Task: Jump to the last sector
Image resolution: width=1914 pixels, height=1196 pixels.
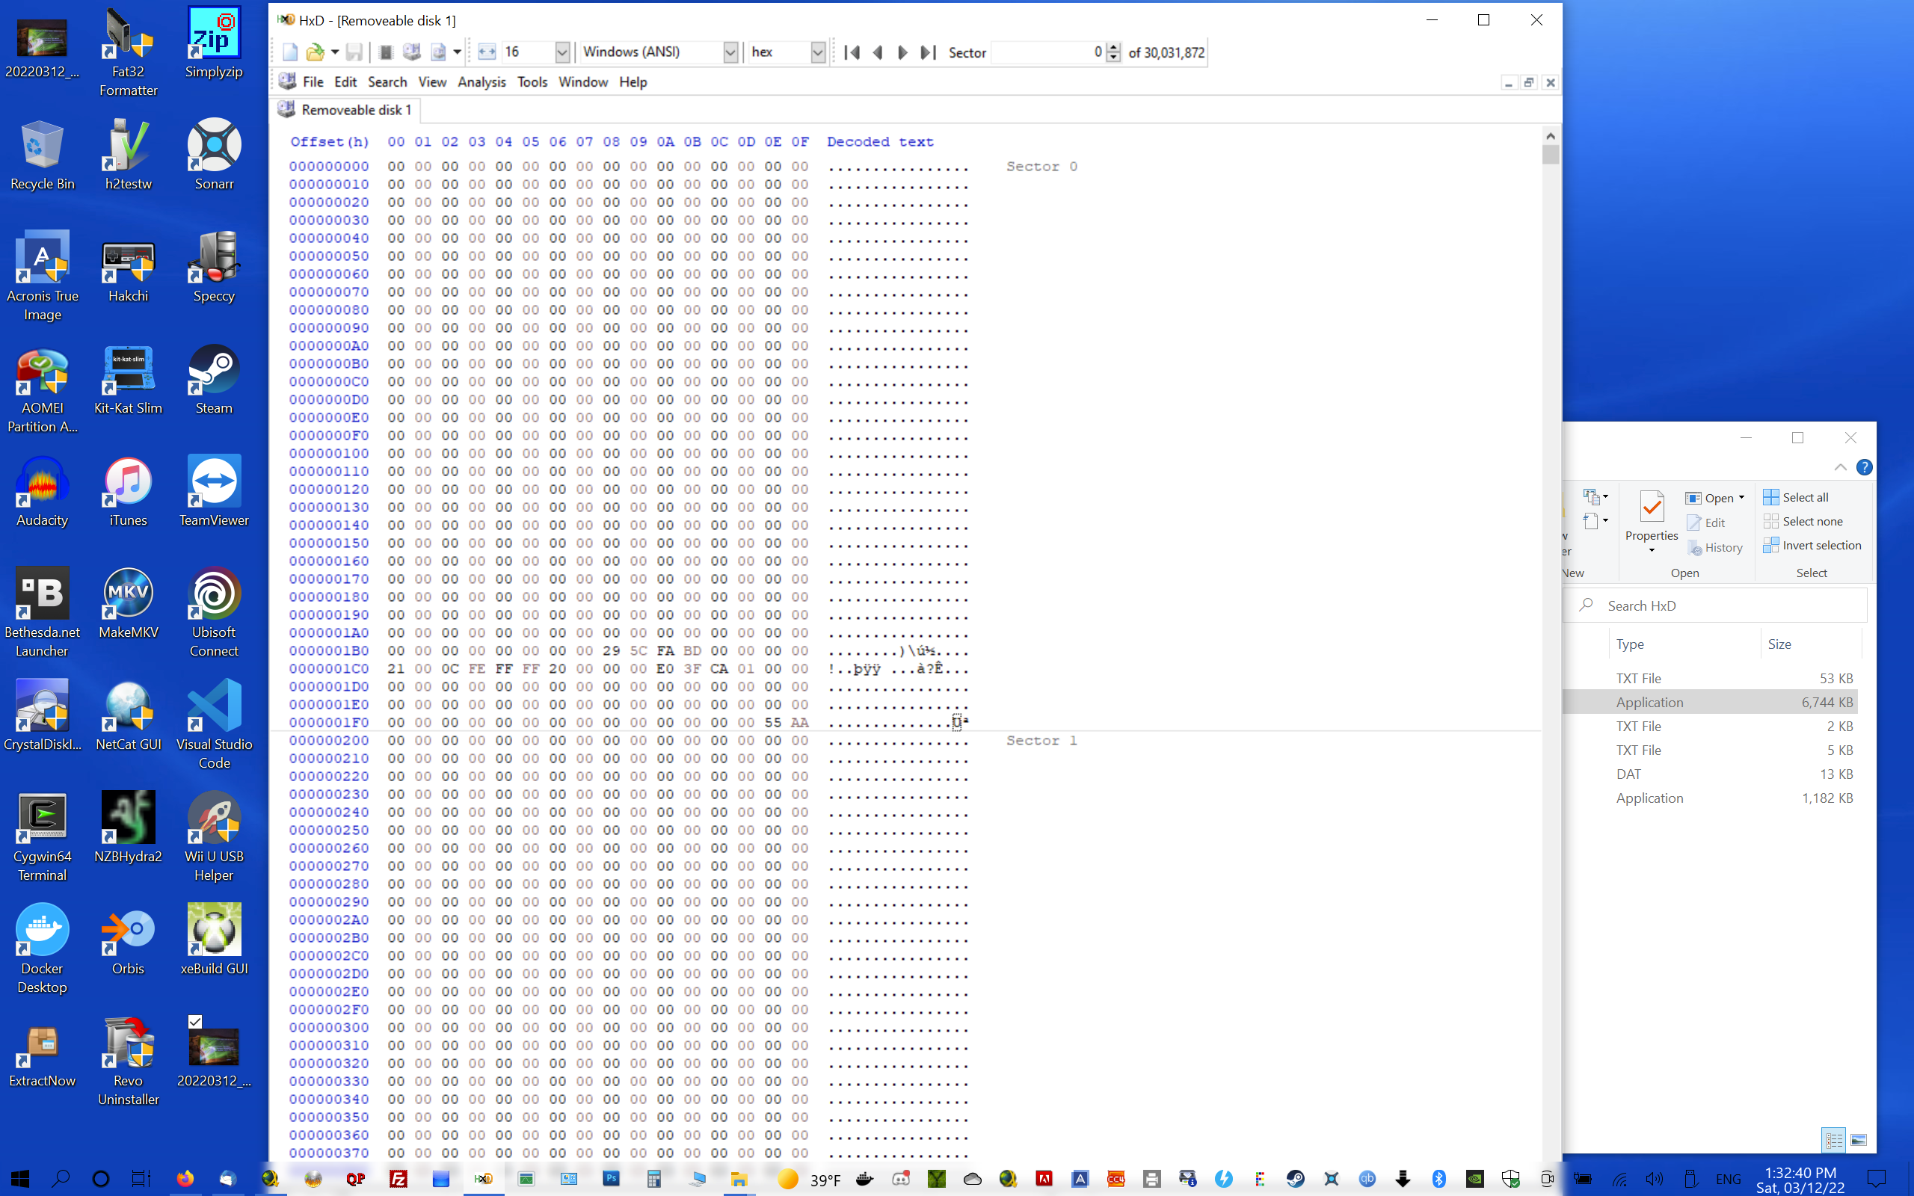Action: [928, 52]
